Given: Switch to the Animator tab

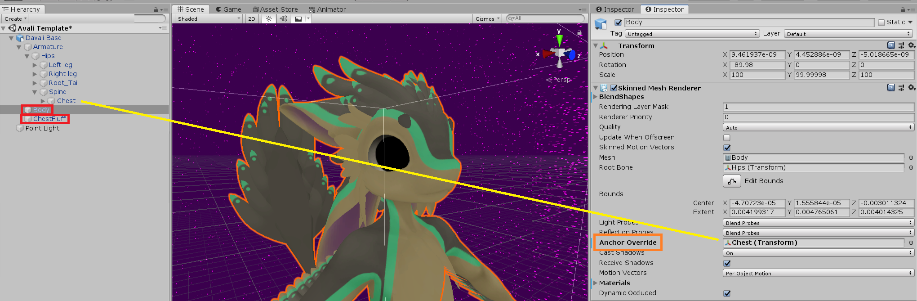Looking at the screenshot, I should [327, 9].
